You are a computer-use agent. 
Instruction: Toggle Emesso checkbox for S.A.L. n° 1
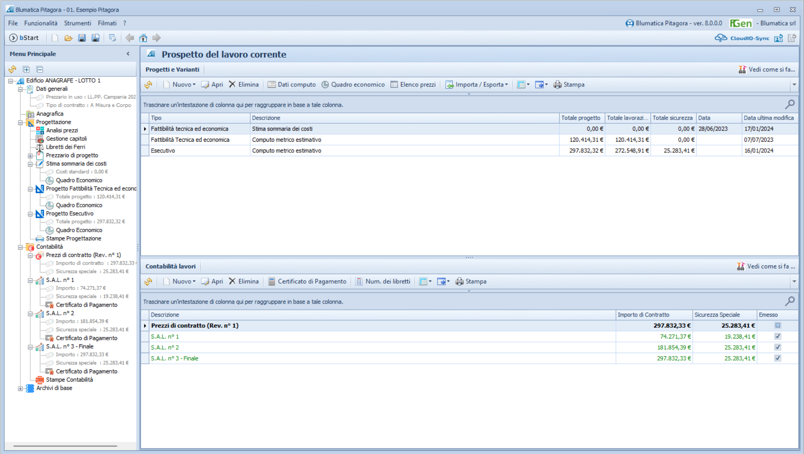tap(777, 336)
